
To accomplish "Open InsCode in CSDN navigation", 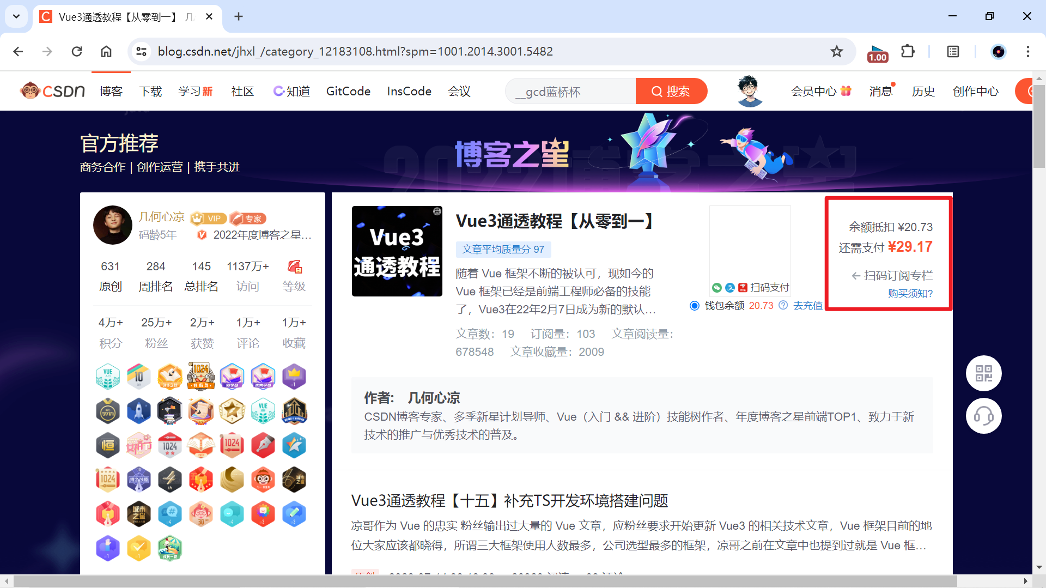I will coord(410,92).
